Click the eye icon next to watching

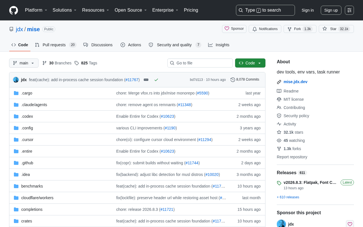279,140
